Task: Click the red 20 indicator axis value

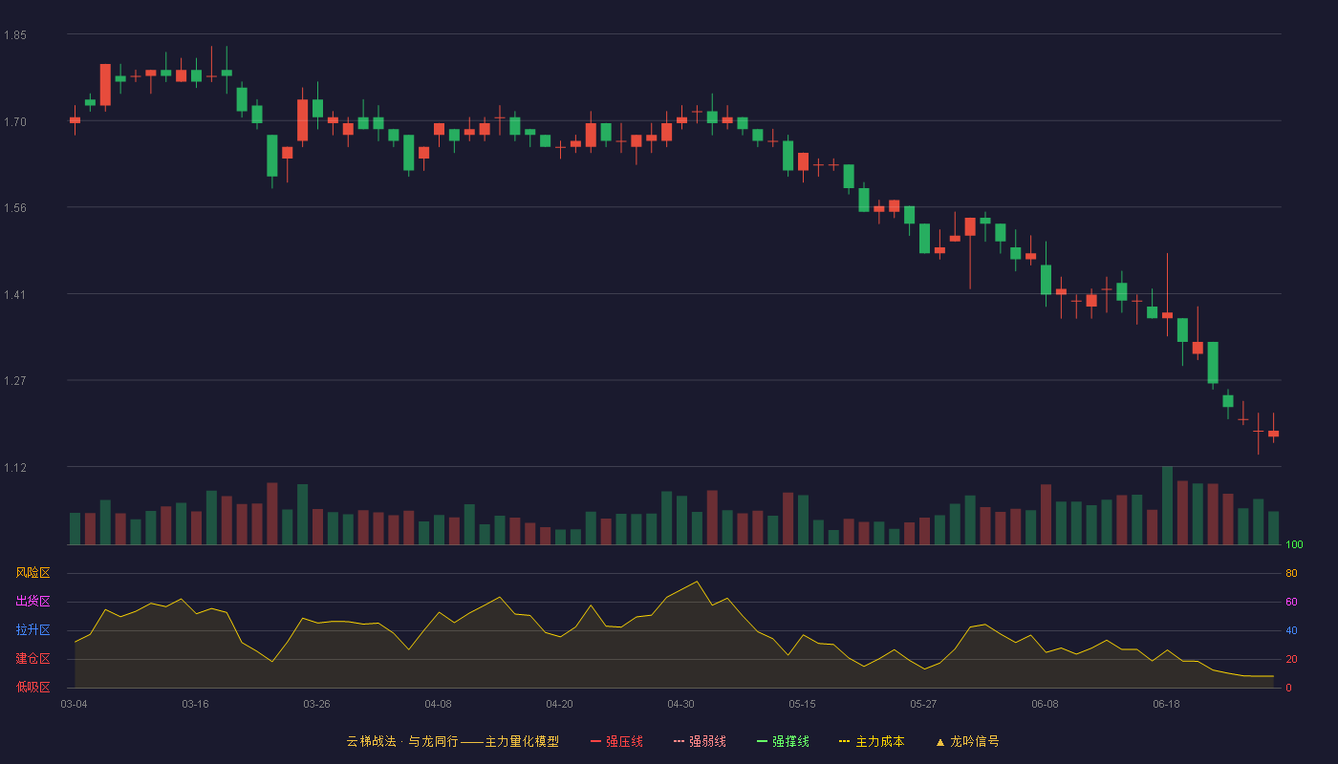Action: [1291, 660]
